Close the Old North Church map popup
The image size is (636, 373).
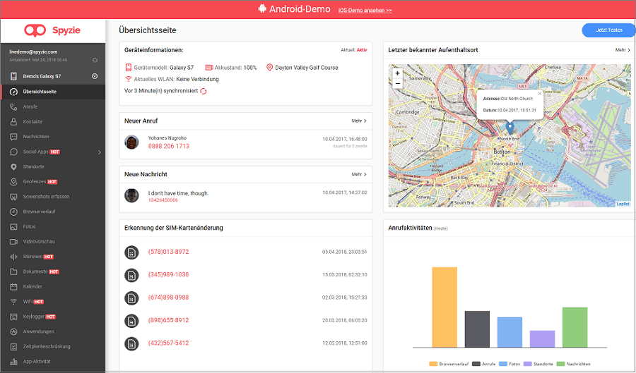coord(539,94)
